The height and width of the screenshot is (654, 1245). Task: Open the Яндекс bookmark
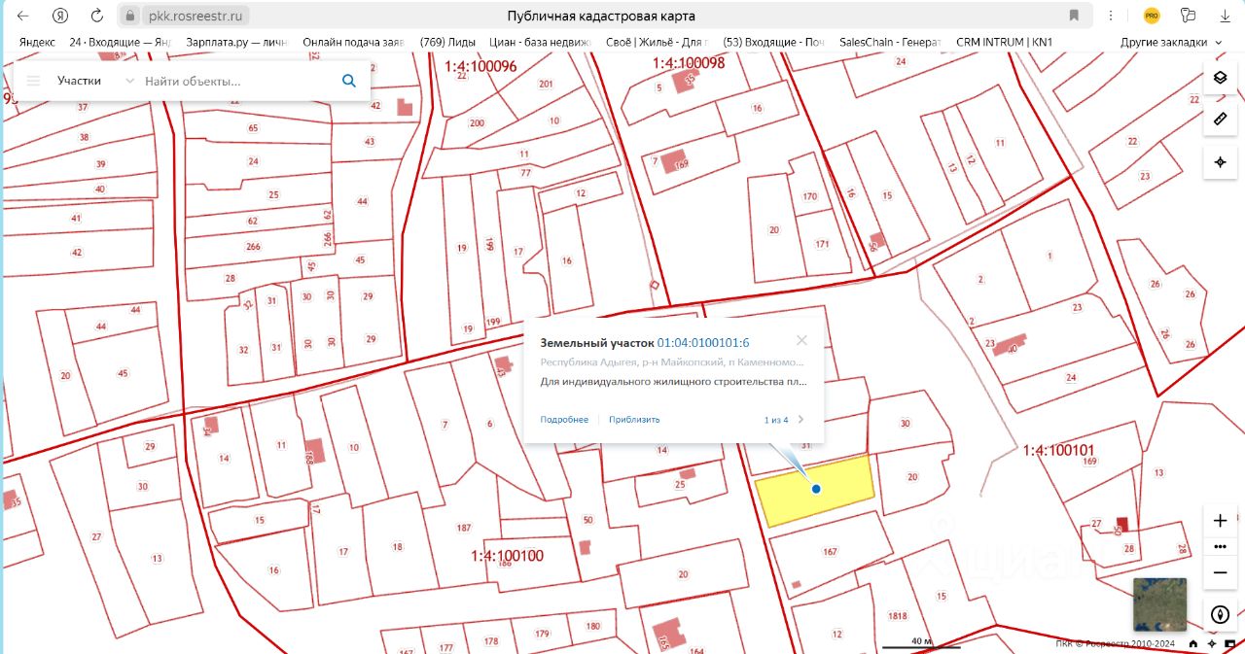(37, 42)
